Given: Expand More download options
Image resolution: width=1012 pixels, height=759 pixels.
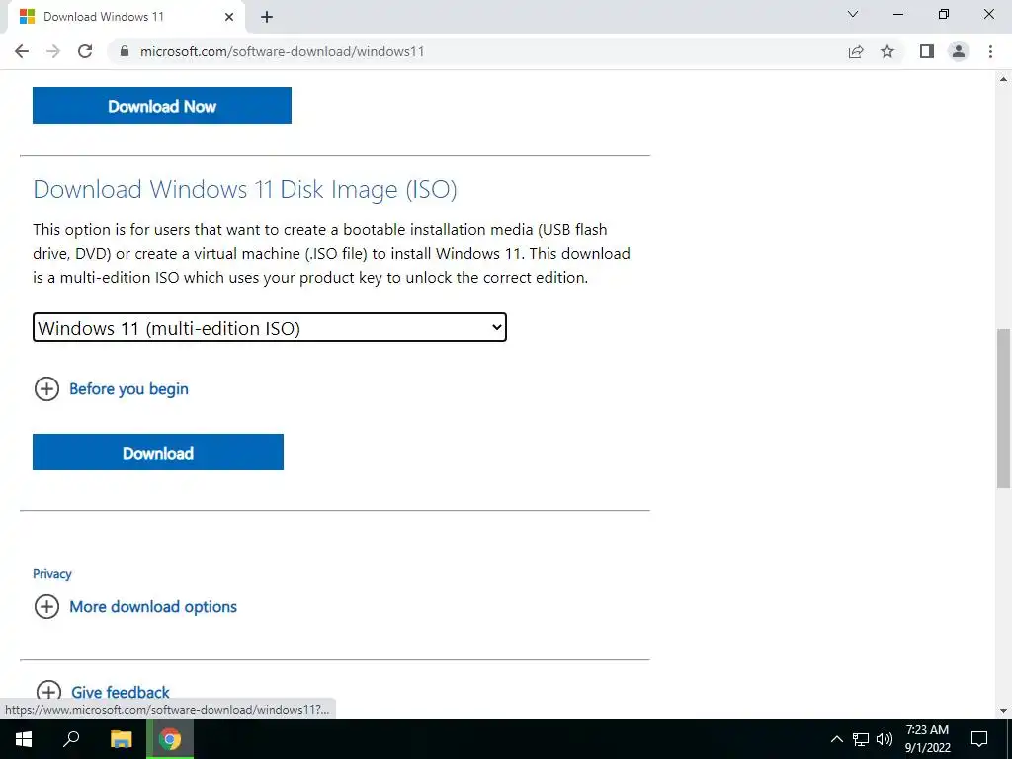Looking at the screenshot, I should click(135, 607).
